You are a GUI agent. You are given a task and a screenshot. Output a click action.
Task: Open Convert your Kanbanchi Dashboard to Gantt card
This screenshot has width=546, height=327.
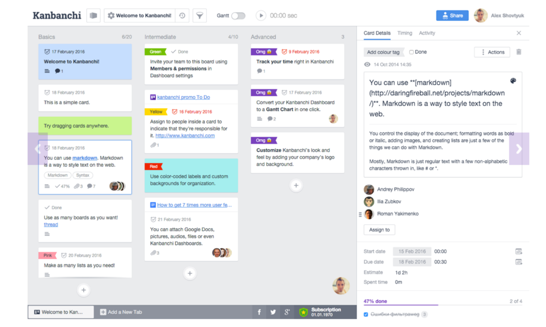tap(298, 106)
